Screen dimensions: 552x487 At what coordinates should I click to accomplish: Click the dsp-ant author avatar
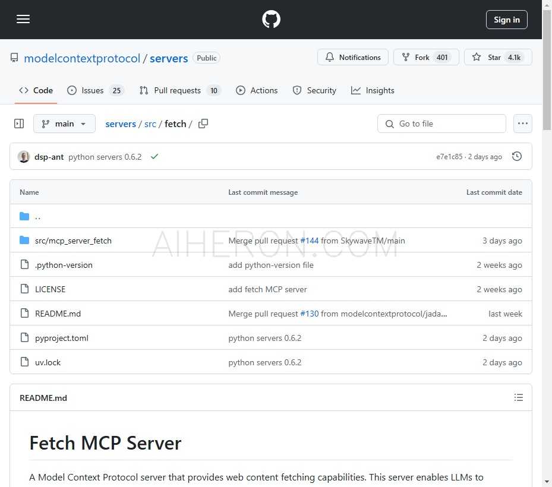point(24,157)
